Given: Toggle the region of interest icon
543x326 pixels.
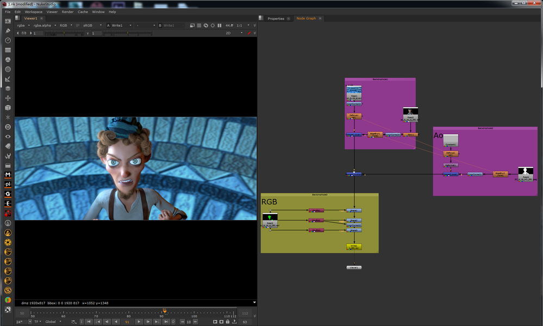Looking at the screenshot, I should pos(213,25).
